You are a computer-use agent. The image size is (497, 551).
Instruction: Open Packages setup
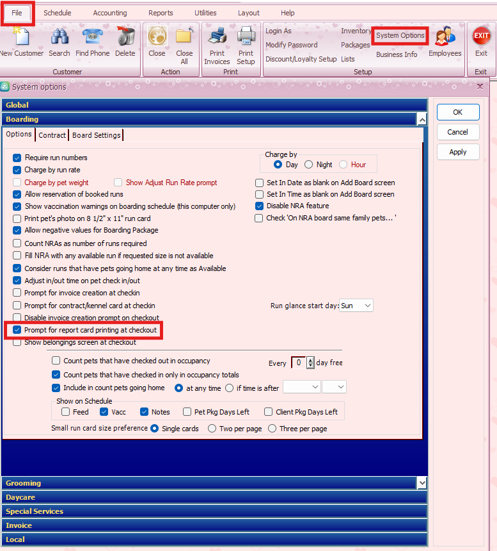click(x=355, y=45)
